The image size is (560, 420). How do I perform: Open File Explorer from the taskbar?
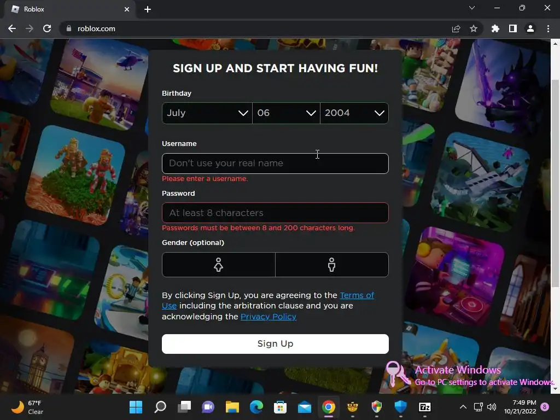pos(232,407)
